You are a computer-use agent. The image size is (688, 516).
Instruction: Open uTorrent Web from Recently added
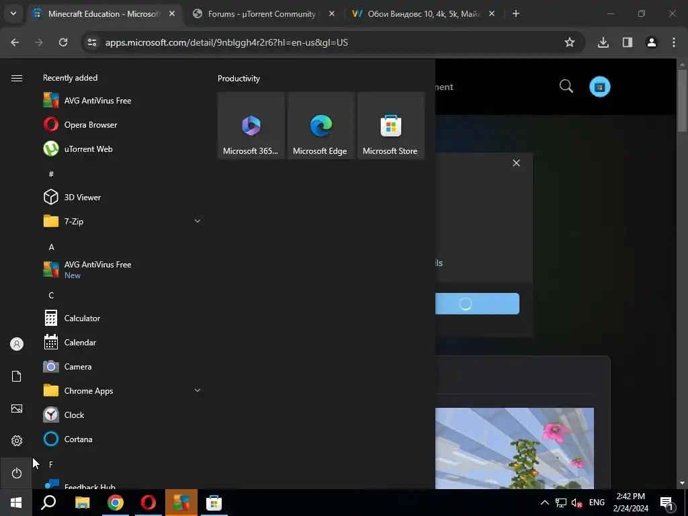(123, 148)
